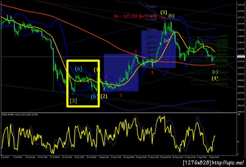Select the '3 Aug 01:00' time axis label
Screen dimensions: 246x167
click(104, 157)
